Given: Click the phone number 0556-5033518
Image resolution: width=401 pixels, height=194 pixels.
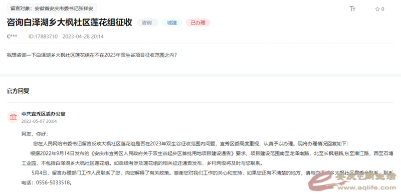Looking at the screenshot, I should 54,183.
